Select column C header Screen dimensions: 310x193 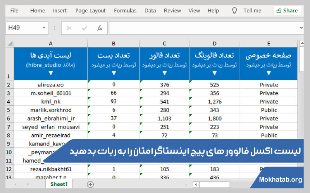pos(164,43)
